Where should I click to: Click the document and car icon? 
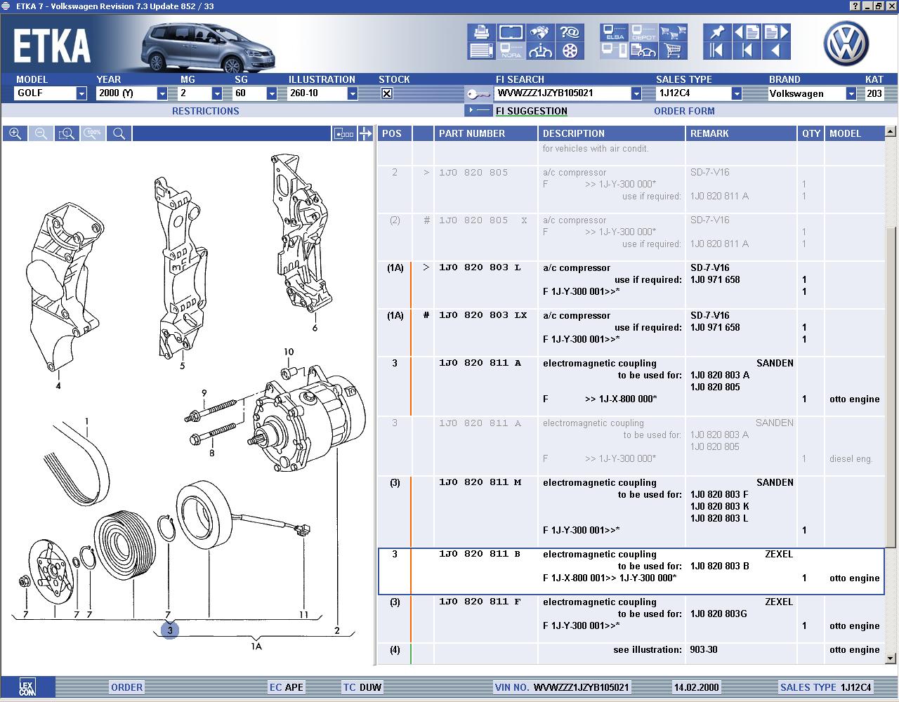(643, 51)
